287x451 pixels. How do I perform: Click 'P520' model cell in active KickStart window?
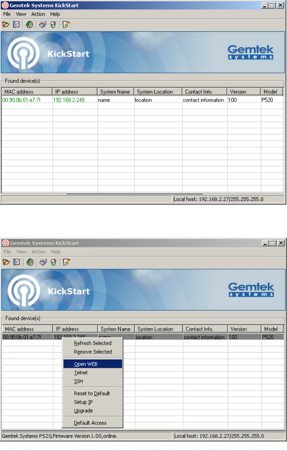267,100
